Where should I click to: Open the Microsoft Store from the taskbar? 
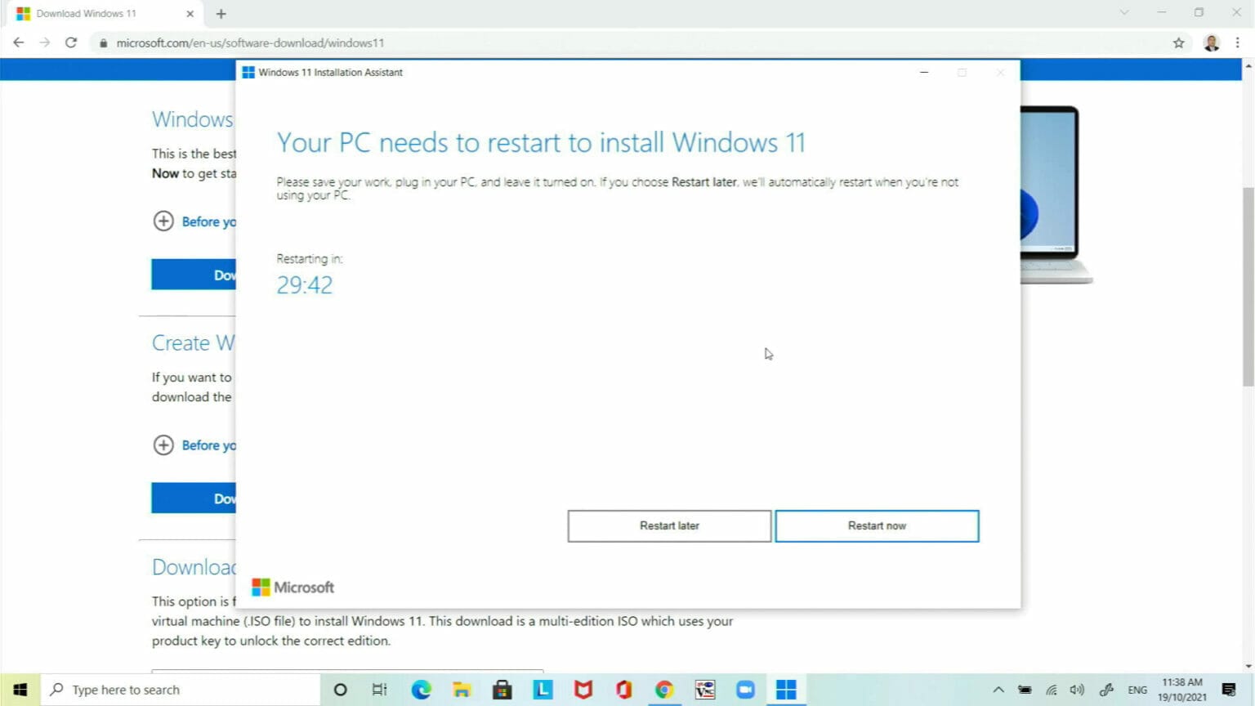(x=502, y=689)
